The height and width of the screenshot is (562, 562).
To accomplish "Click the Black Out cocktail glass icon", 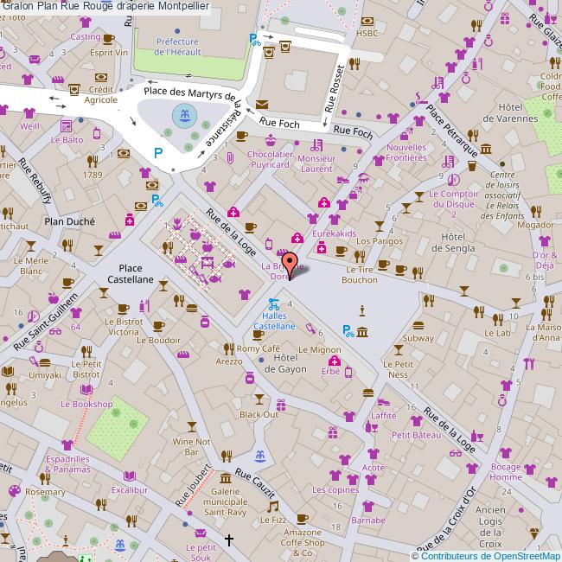I will [259, 399].
